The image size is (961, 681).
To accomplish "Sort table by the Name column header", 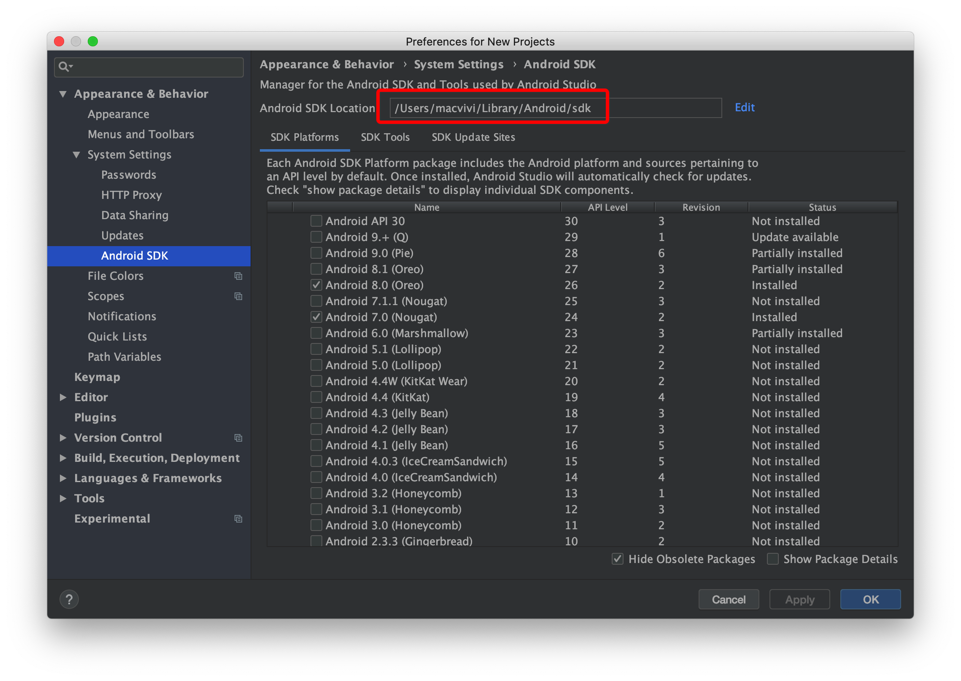I will [x=427, y=207].
